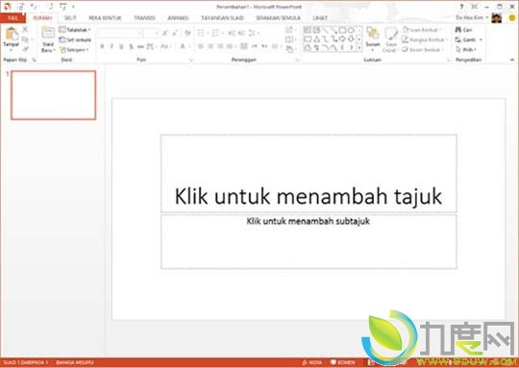This screenshot has height=368, width=519.
Task: Open the TRANSISI tab
Action: pos(144,18)
